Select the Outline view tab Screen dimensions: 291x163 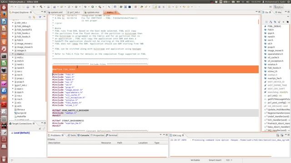(x=267, y=12)
